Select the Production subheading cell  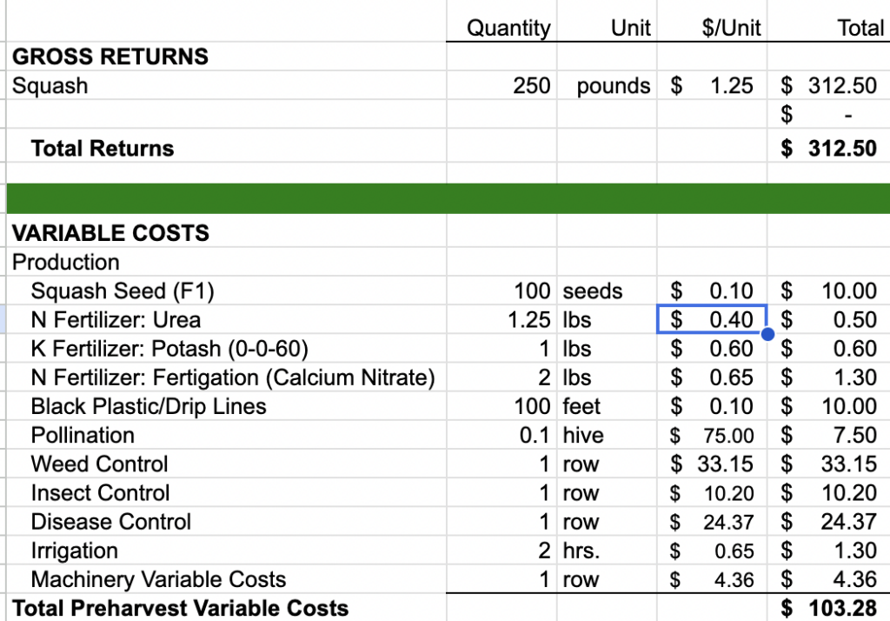66,262
